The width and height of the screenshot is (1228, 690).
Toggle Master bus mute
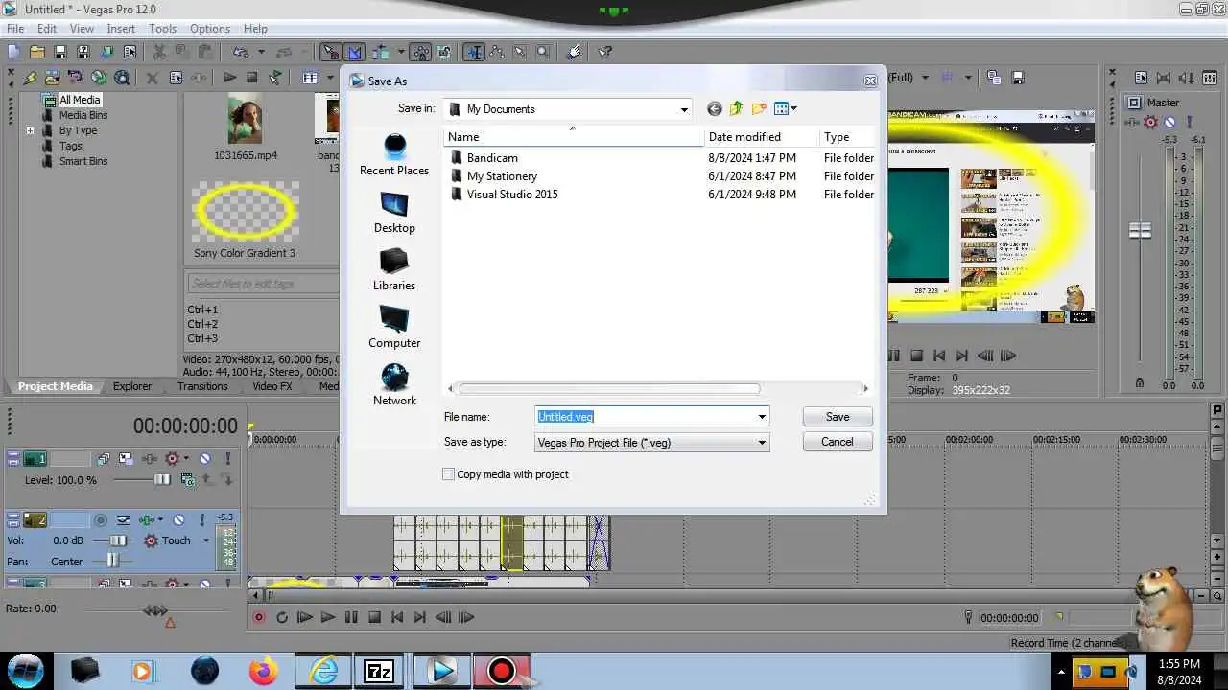(1169, 122)
